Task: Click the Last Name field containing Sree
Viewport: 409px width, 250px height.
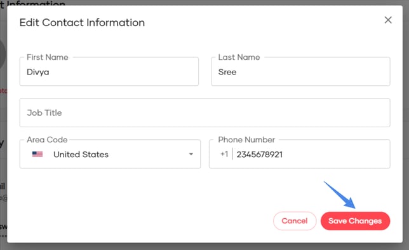Action: (300, 72)
